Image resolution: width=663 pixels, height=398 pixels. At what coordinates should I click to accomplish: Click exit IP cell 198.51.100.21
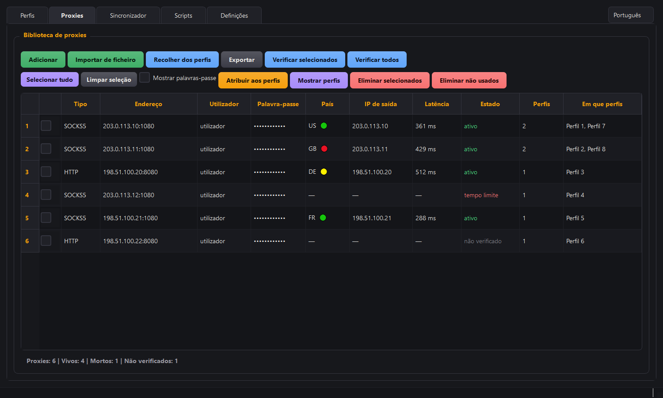[381, 218]
